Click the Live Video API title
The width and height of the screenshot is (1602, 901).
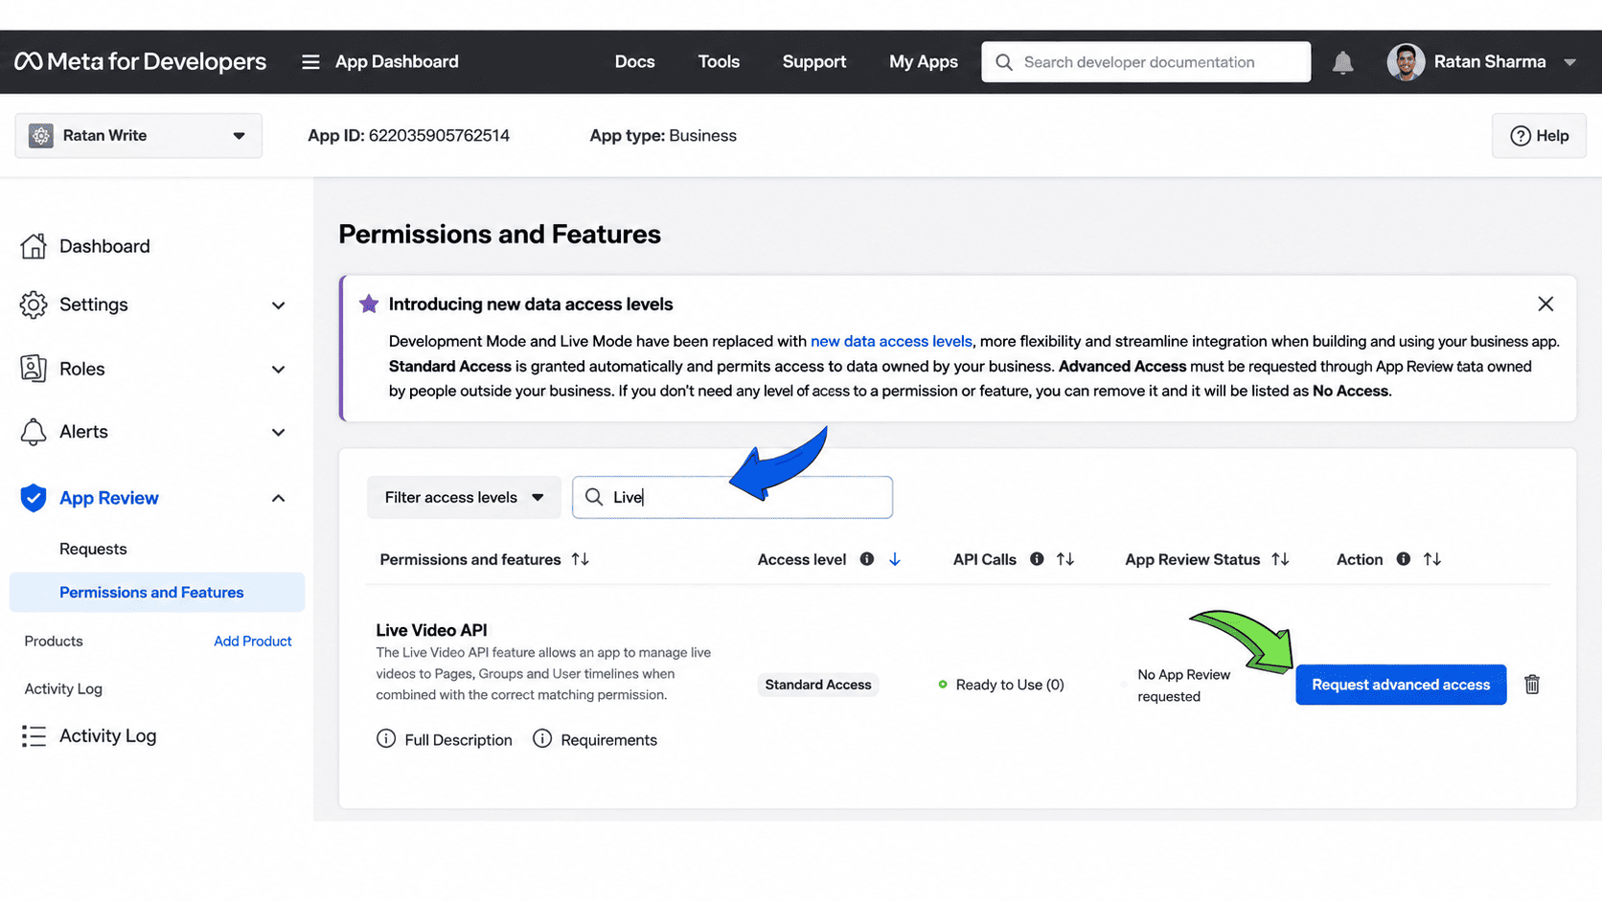pos(431,630)
